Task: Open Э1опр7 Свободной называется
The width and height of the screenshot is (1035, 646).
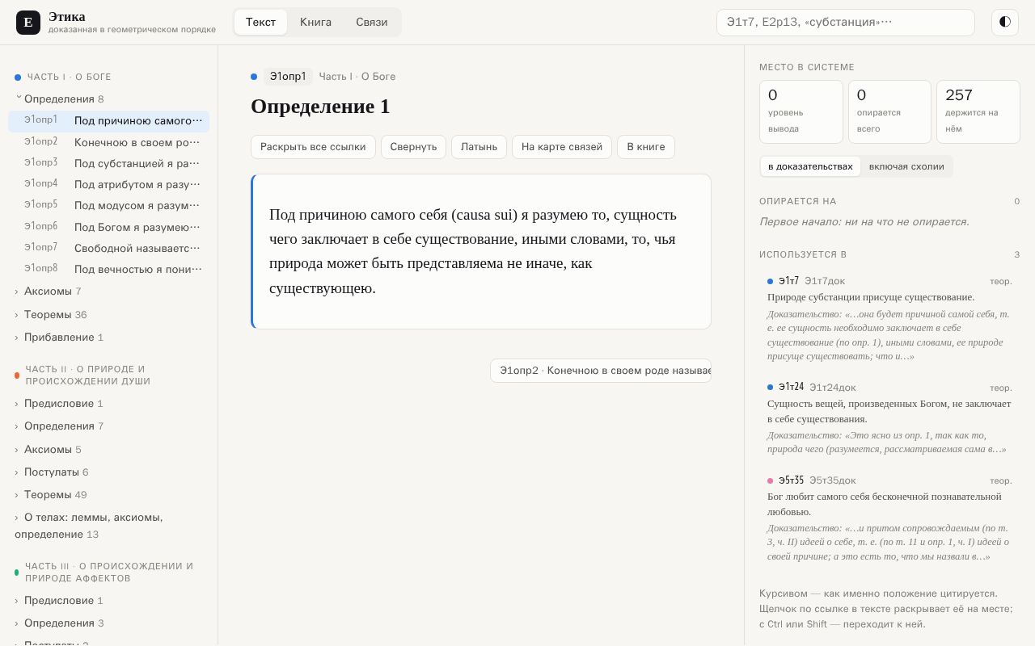Action: [x=108, y=248]
